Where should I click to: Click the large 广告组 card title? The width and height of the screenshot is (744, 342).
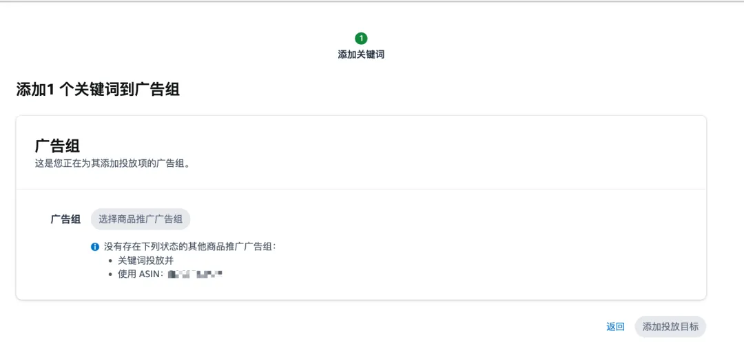(57, 146)
